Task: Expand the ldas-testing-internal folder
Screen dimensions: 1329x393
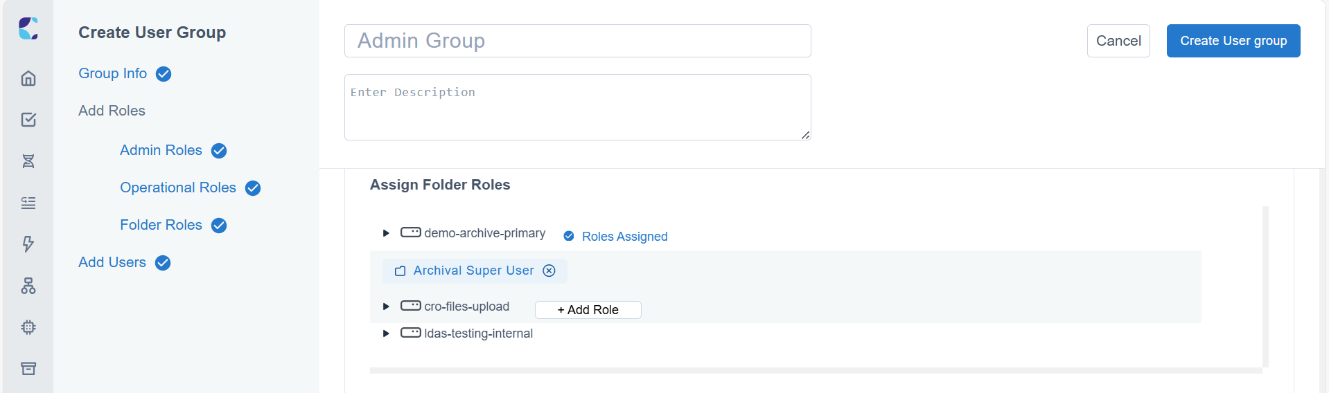Action: coord(386,333)
